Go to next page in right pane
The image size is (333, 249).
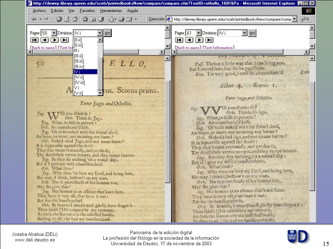point(199,40)
